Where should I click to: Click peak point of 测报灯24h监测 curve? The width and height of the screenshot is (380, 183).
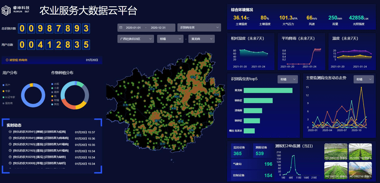[294, 156]
